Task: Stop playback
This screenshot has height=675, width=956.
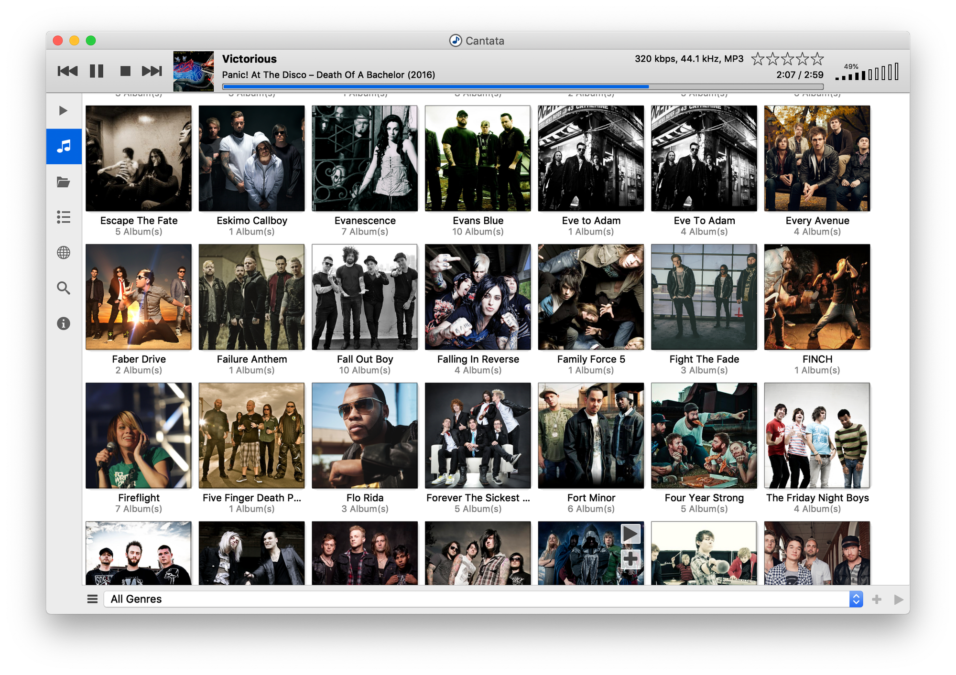Action: pyautogui.click(x=125, y=71)
